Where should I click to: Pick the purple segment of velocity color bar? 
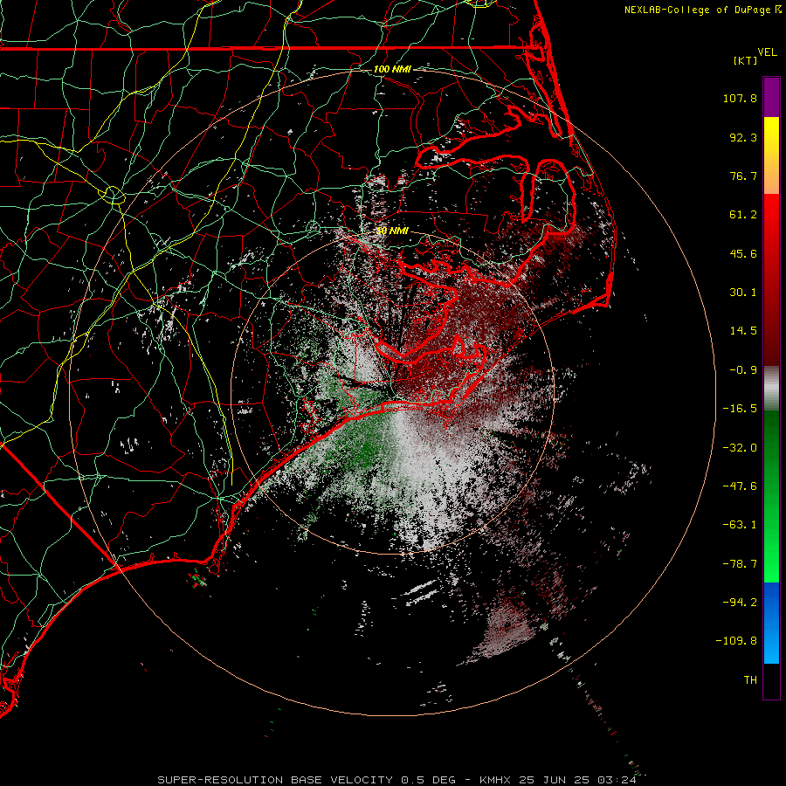tap(771, 97)
